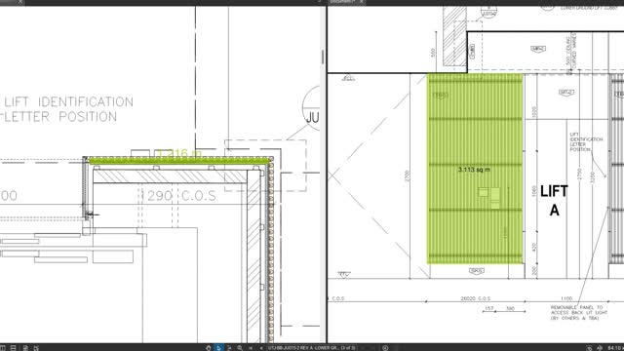Close the left pane document tab

click(20, 2)
